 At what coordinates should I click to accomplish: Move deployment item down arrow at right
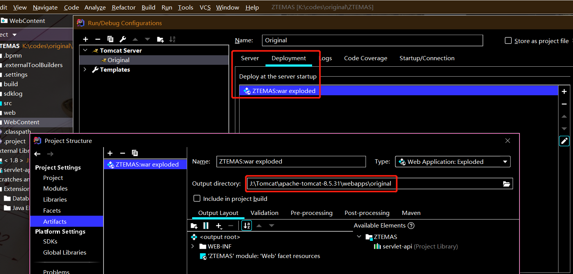point(564,129)
